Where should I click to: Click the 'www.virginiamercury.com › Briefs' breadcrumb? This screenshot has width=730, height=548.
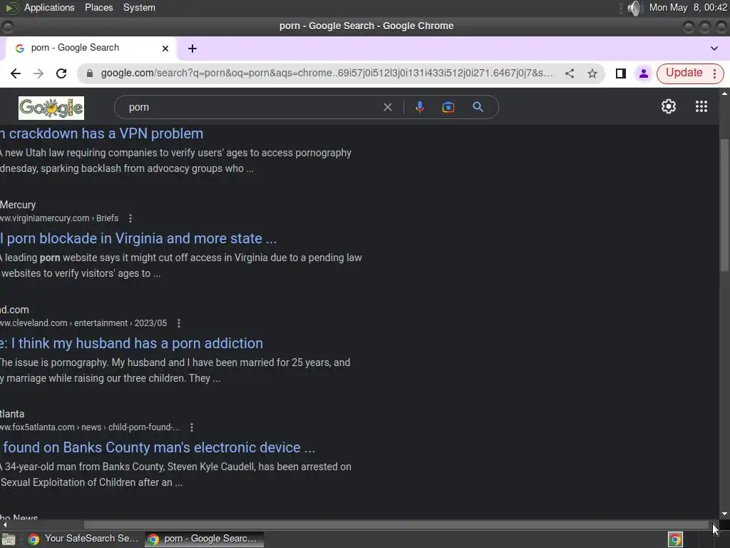[x=59, y=218]
